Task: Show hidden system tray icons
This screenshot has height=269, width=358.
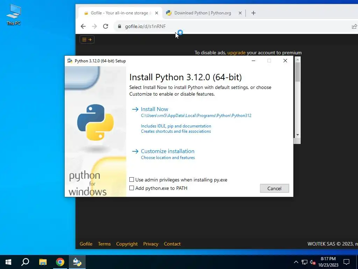Action: click(x=296, y=262)
